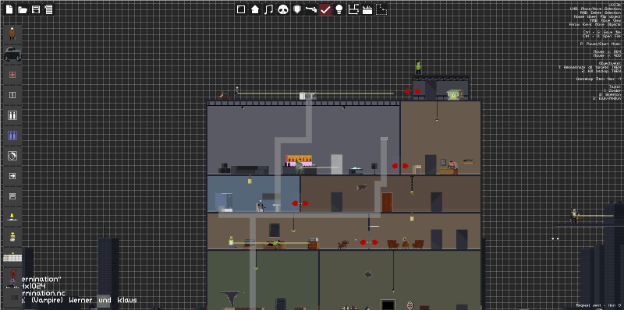624x310 pixels.
Task: Pick the black car in left palette
Action: pyautogui.click(x=12, y=54)
